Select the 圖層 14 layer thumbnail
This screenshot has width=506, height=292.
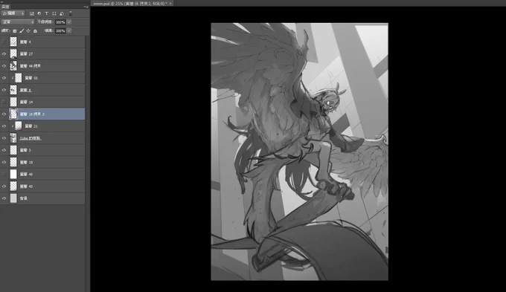[13, 102]
